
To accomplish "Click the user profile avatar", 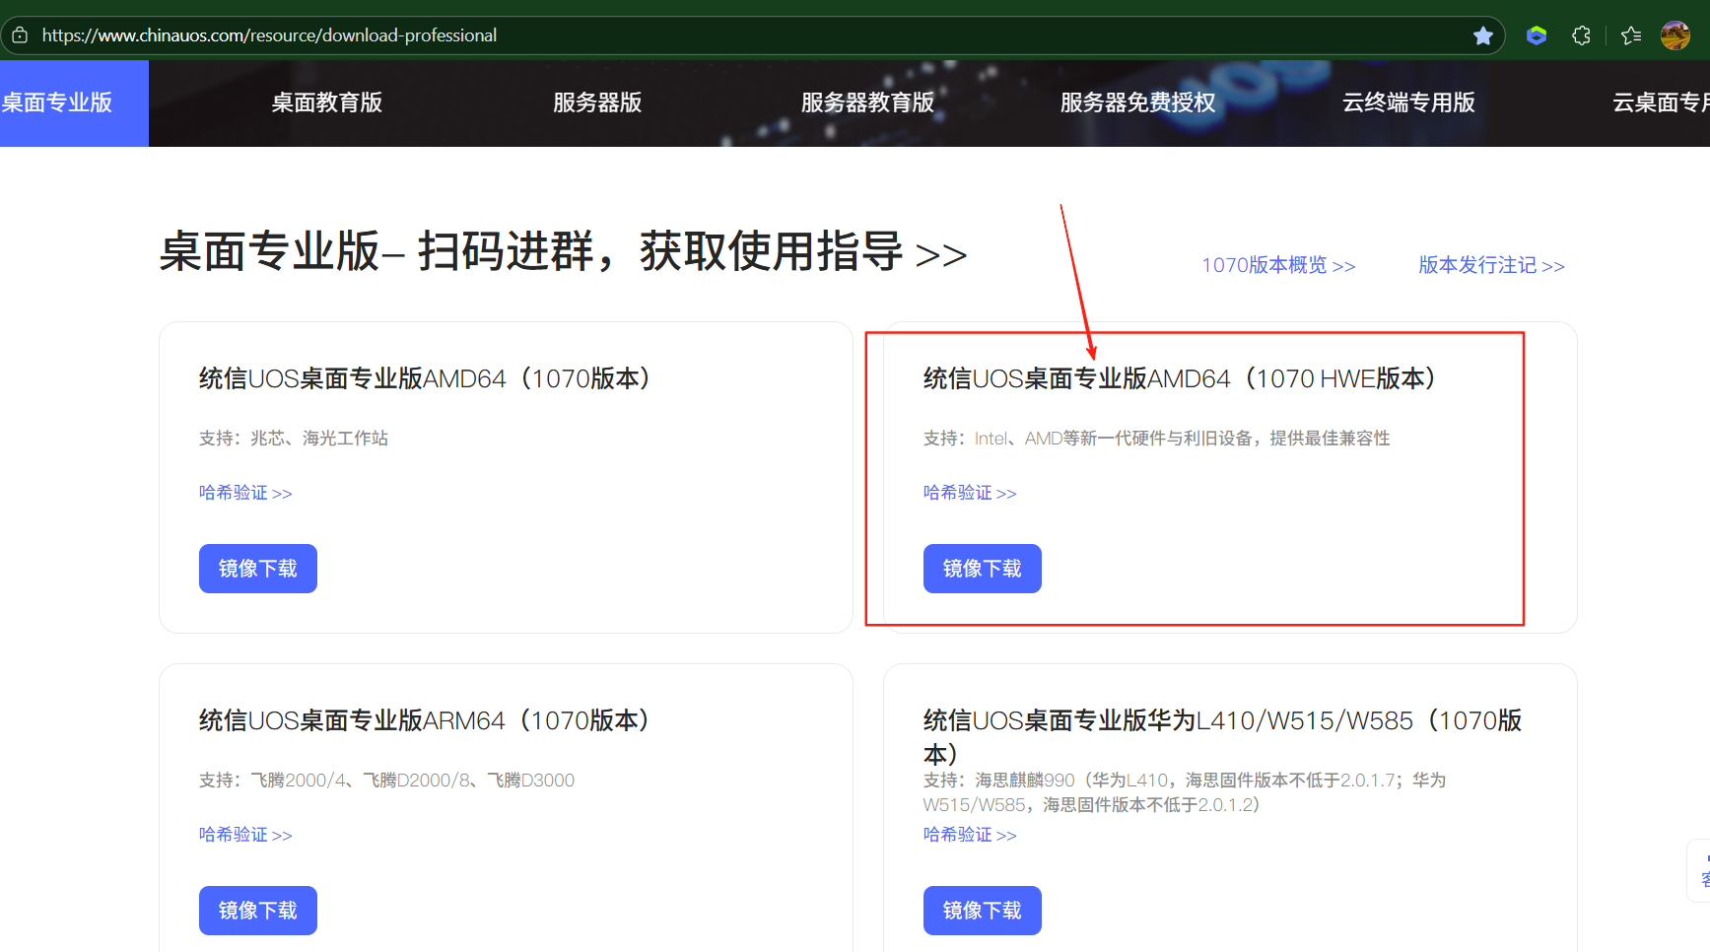I will pyautogui.click(x=1676, y=35).
